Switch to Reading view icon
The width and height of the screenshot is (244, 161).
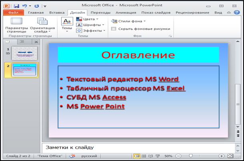pos(150,156)
